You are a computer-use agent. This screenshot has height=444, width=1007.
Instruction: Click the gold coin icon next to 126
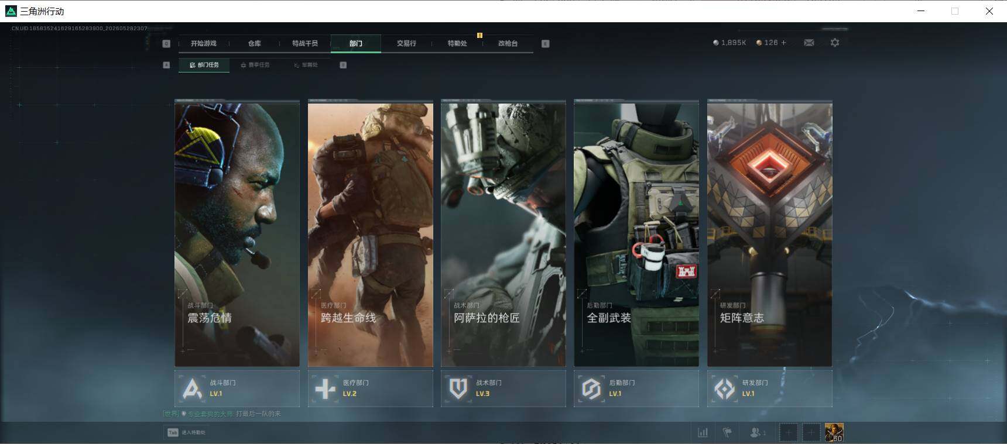(759, 43)
